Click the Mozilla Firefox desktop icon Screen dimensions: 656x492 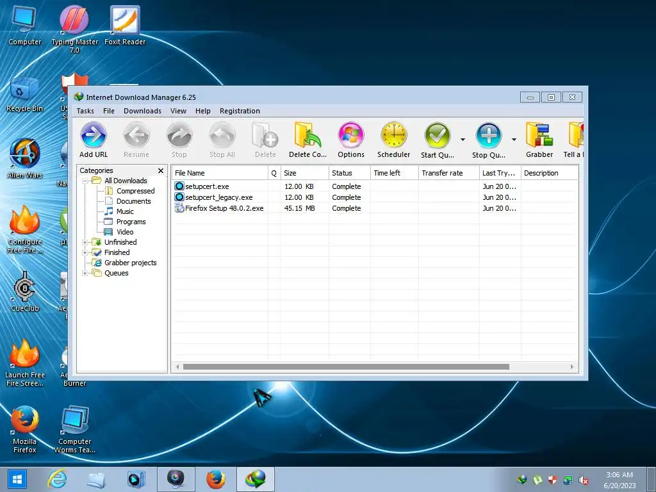(x=25, y=429)
